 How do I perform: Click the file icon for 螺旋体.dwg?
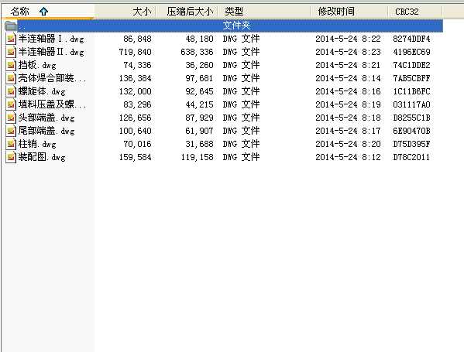(11, 91)
